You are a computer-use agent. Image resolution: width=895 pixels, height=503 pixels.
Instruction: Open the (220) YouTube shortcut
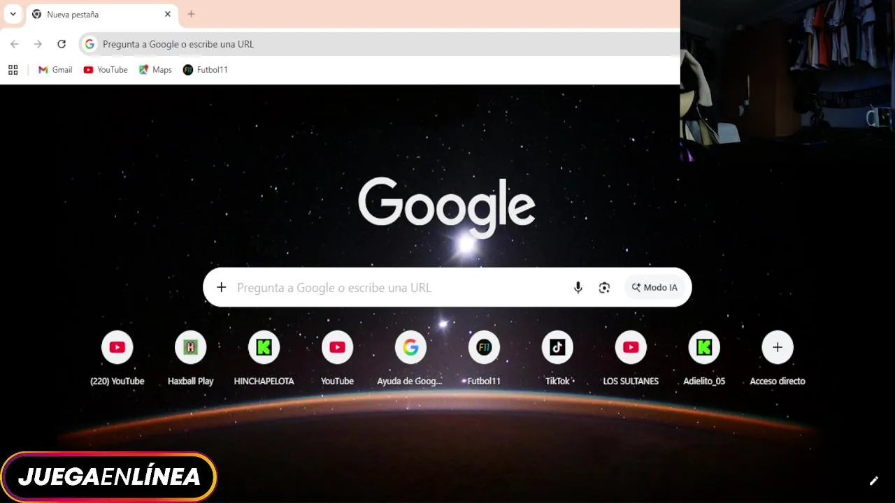(x=117, y=358)
